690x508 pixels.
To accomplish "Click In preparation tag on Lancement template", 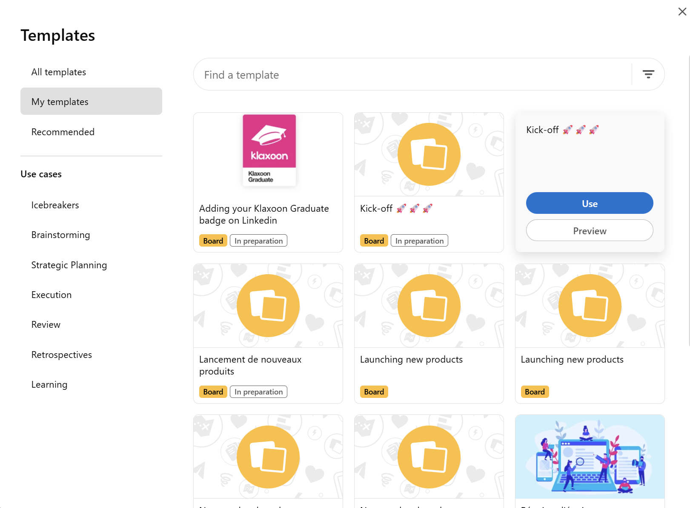I will [258, 392].
